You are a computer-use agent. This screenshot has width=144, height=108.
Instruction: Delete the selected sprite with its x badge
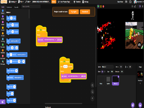(x=118, y=76)
